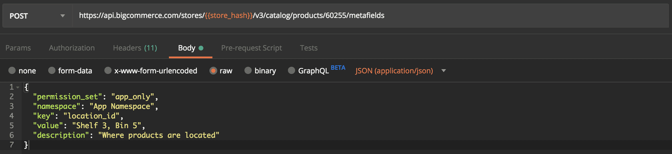Select the binary radio button
The height and width of the screenshot is (154, 672).
(248, 71)
